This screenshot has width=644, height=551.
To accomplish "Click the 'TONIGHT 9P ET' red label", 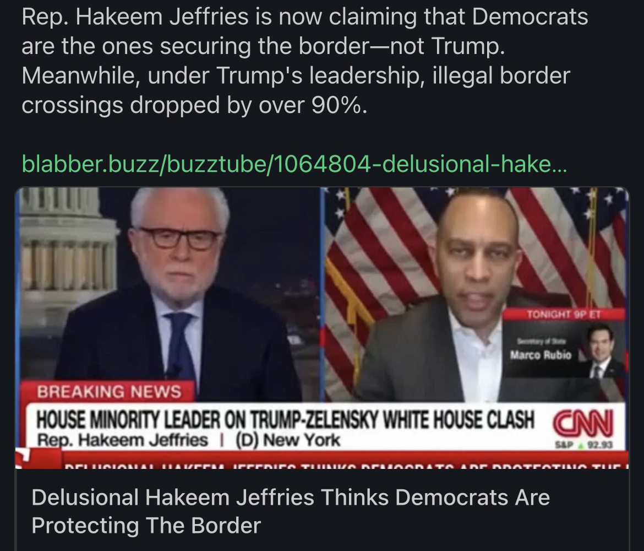I will tap(564, 315).
